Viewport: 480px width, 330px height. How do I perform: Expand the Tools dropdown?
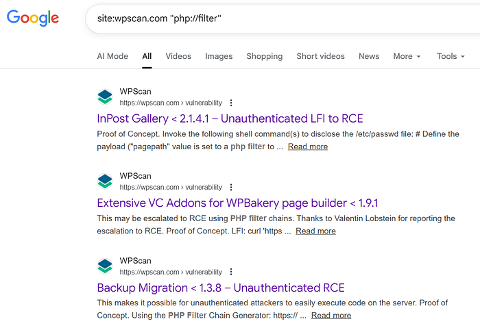point(451,56)
